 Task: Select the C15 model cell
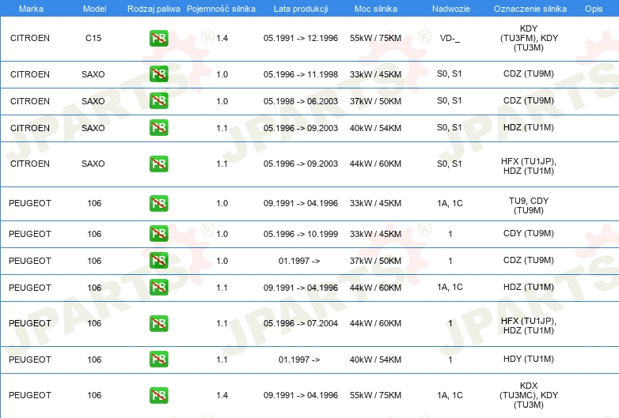tap(93, 38)
